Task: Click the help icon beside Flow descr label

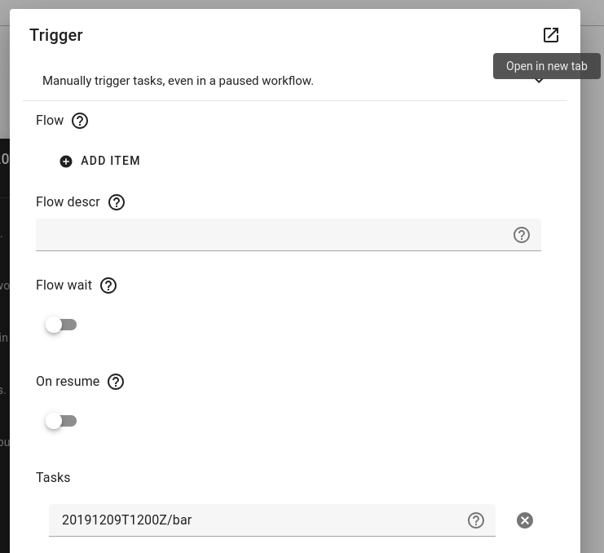Action: pos(117,202)
